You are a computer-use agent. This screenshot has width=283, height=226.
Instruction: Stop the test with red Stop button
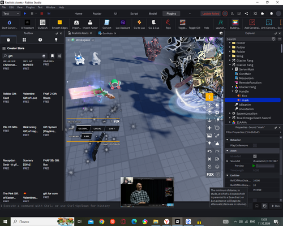pos(42,14)
